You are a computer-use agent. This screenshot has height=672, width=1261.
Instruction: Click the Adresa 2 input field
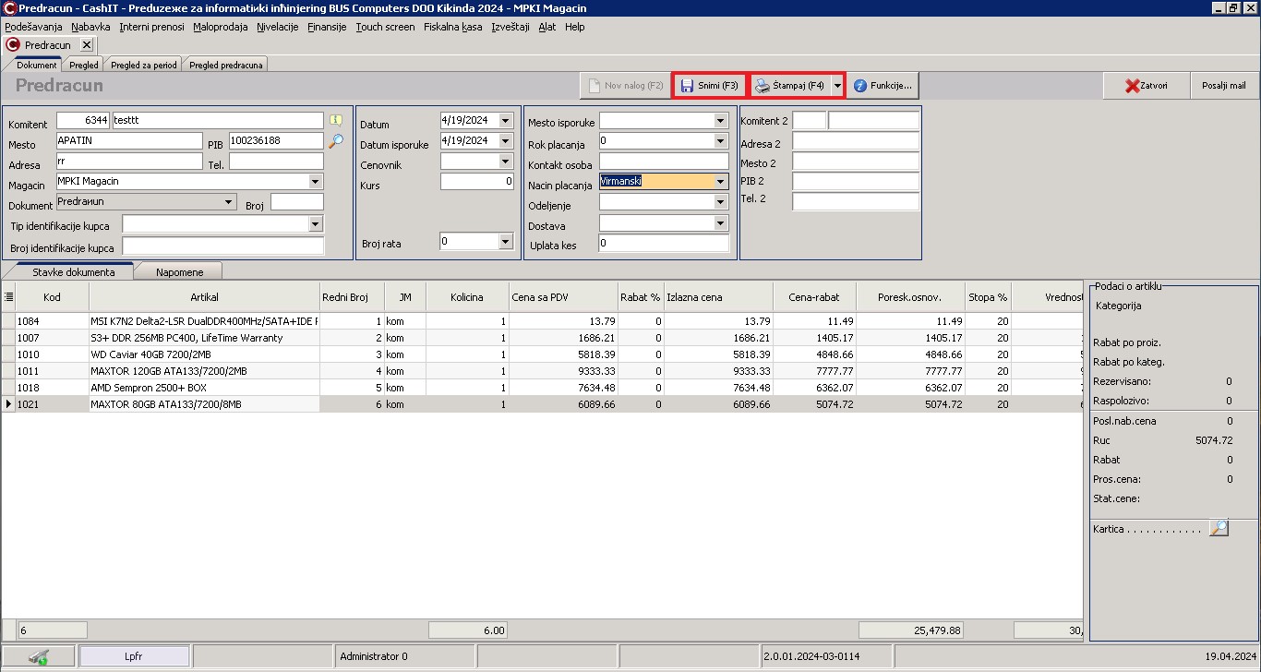856,141
